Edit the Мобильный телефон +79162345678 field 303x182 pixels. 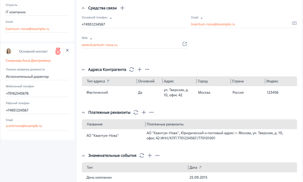tap(38, 94)
